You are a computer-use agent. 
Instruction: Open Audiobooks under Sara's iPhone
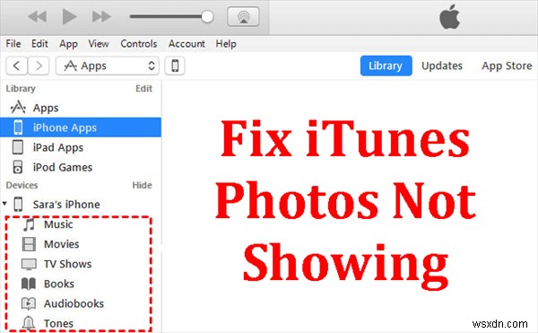[74, 303]
